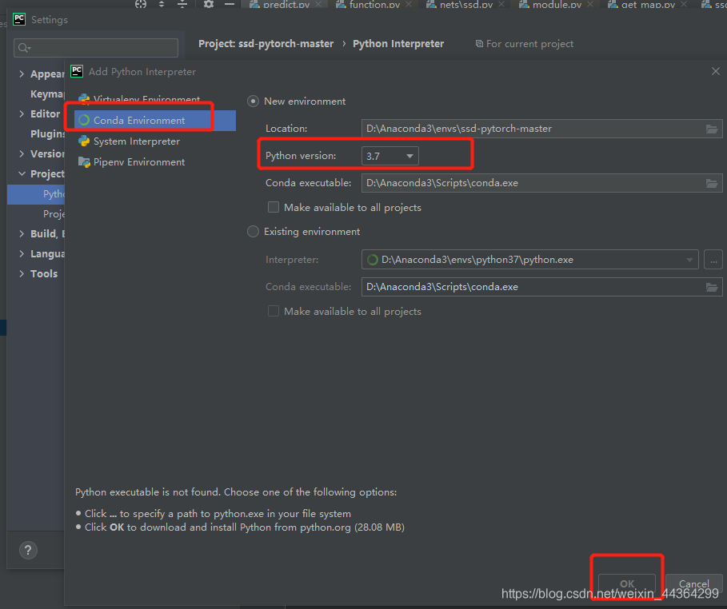
Task: Browse for the Conda executable path
Action: point(712,183)
